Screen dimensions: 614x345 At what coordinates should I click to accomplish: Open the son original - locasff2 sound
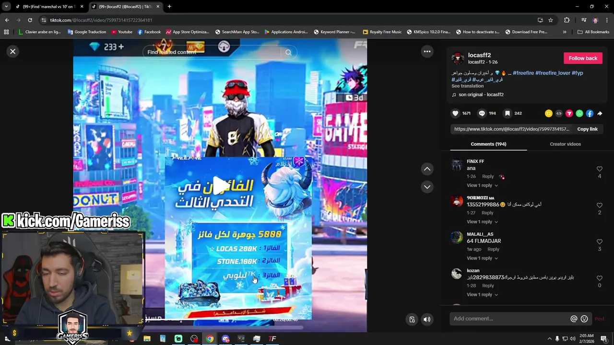click(481, 94)
